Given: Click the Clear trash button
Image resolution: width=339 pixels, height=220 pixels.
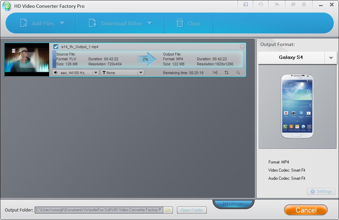Looking at the screenshot, I should [x=188, y=23].
